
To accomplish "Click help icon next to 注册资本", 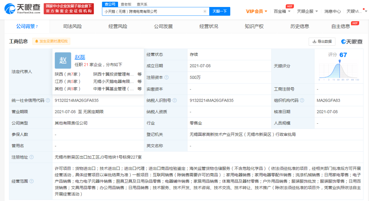I will (x=166, y=78).
